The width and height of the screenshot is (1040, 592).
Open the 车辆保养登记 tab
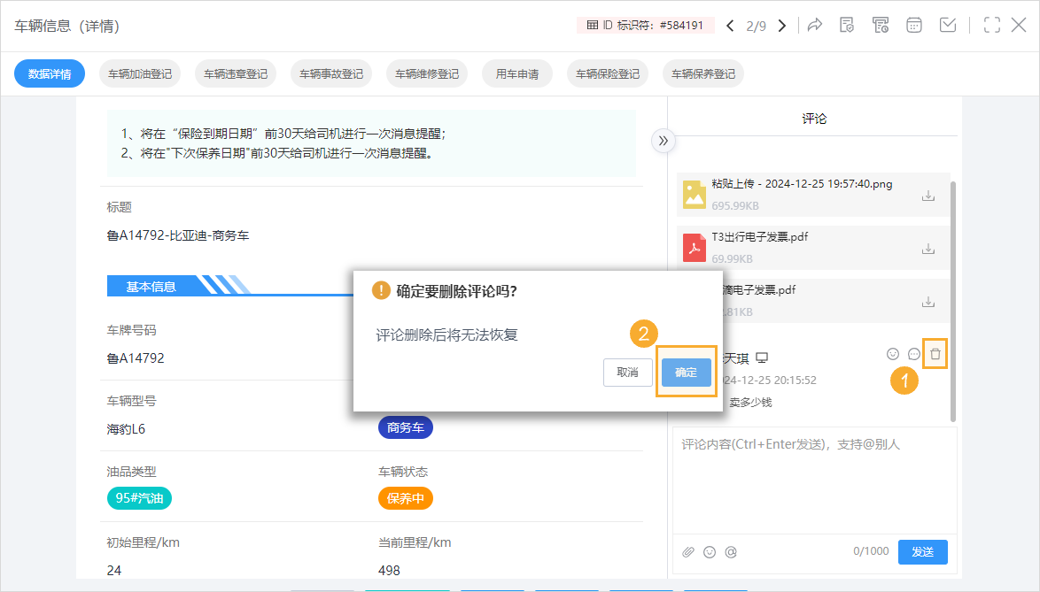[702, 73]
